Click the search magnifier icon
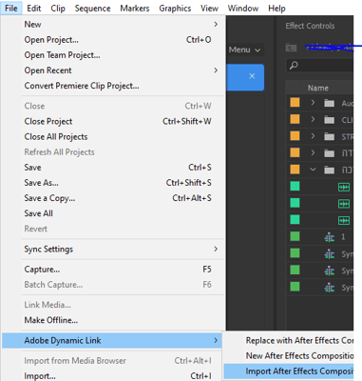The height and width of the screenshot is (381, 362). pos(294,66)
